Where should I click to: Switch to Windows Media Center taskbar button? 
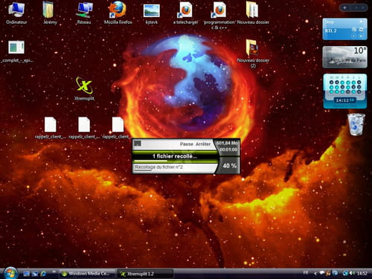click(x=87, y=274)
